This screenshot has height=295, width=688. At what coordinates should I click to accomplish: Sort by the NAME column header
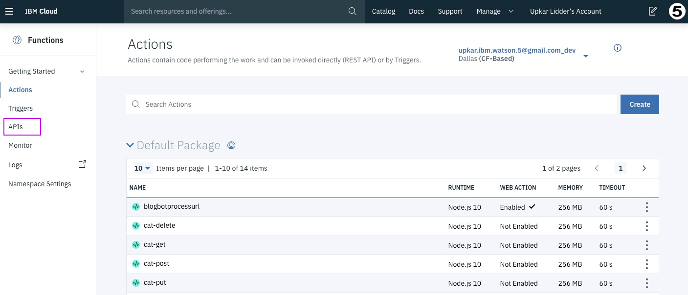(137, 187)
